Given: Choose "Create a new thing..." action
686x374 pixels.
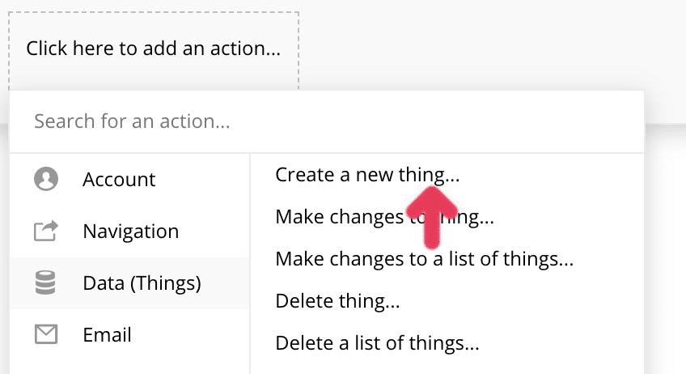Looking at the screenshot, I should pos(366,174).
